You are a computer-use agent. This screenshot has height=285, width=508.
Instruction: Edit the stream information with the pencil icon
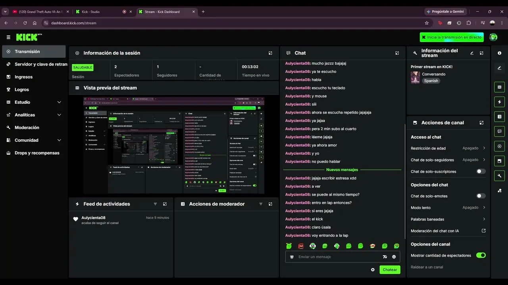click(x=472, y=53)
